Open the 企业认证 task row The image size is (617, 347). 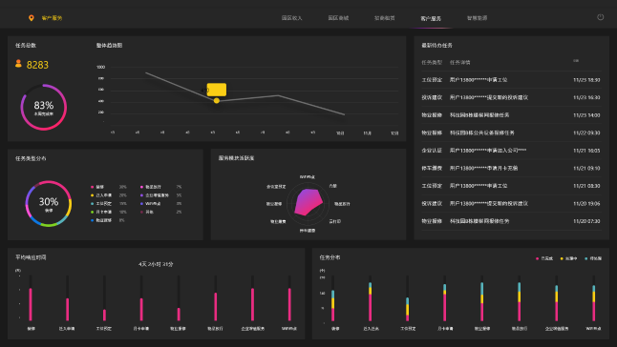pos(511,151)
